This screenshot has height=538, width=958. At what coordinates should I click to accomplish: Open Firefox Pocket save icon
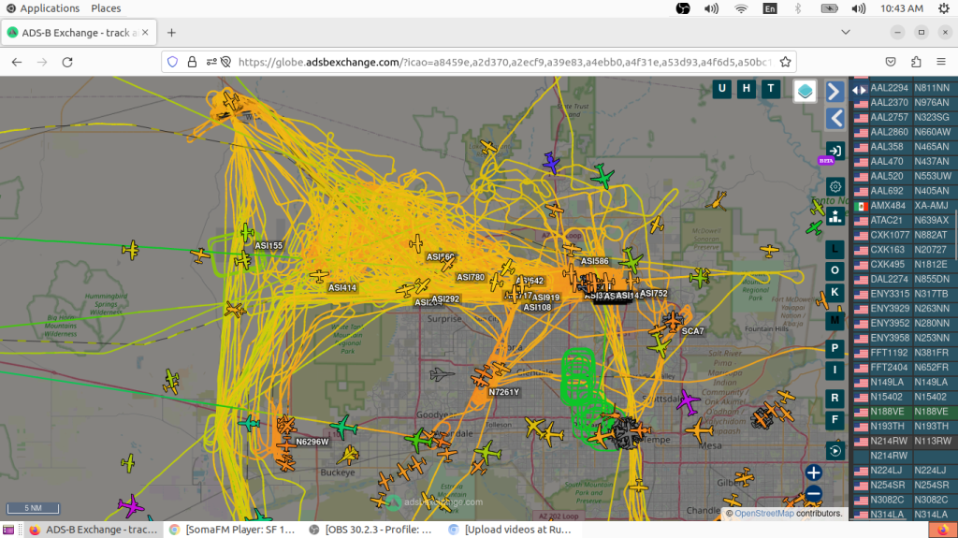coord(891,62)
